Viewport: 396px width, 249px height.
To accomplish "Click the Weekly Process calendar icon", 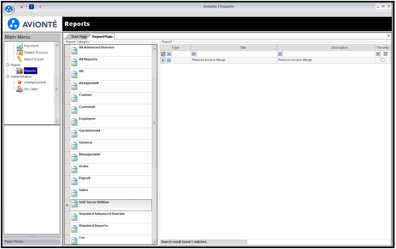I will pos(20,52).
